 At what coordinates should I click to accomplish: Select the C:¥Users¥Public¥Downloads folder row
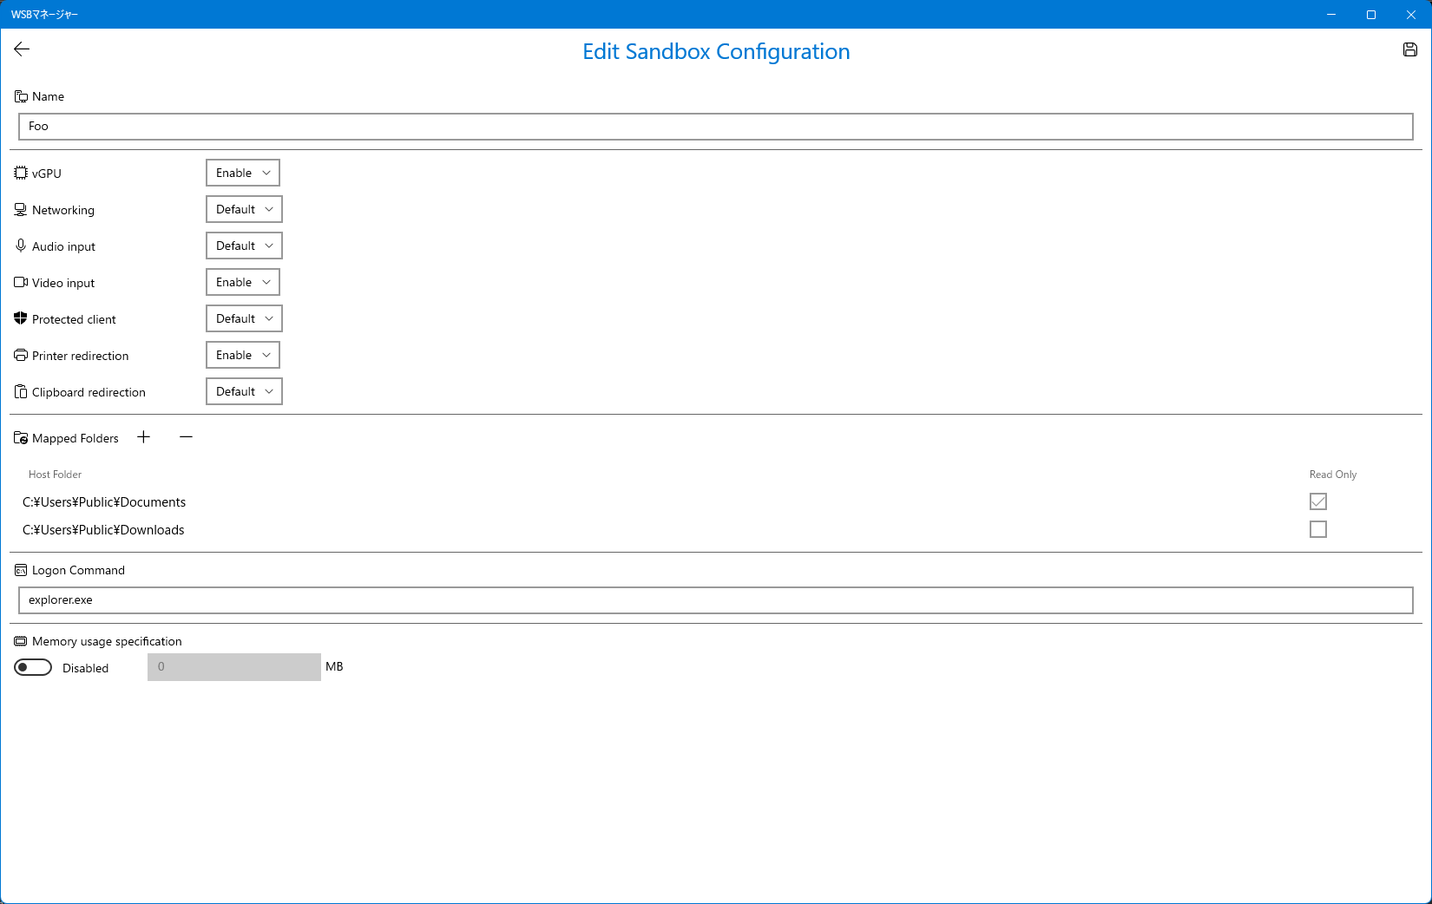(716, 530)
